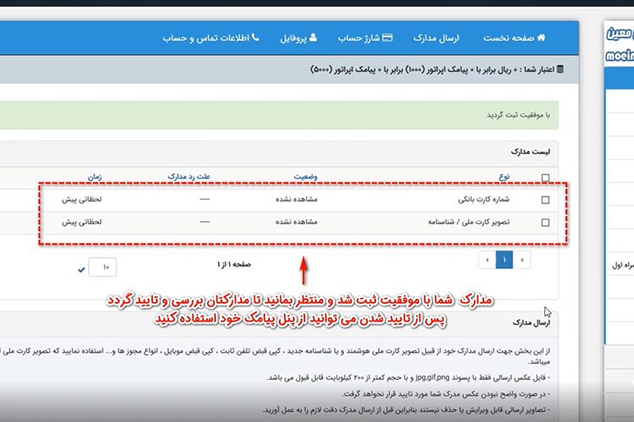Click the ارسال مدارک section heading below table
Image resolution: width=634 pixels, height=422 pixels.
532,322
